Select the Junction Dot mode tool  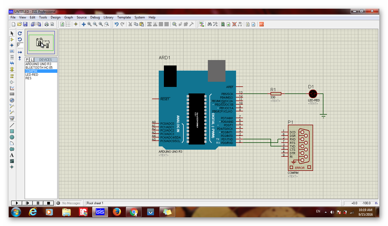[12, 45]
